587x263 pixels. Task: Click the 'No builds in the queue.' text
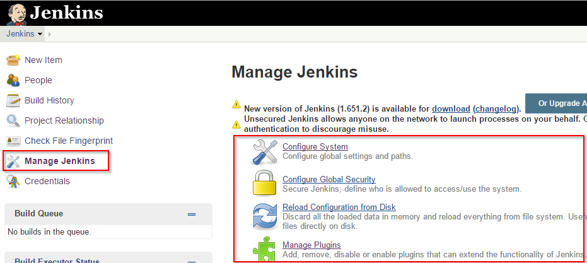49,232
